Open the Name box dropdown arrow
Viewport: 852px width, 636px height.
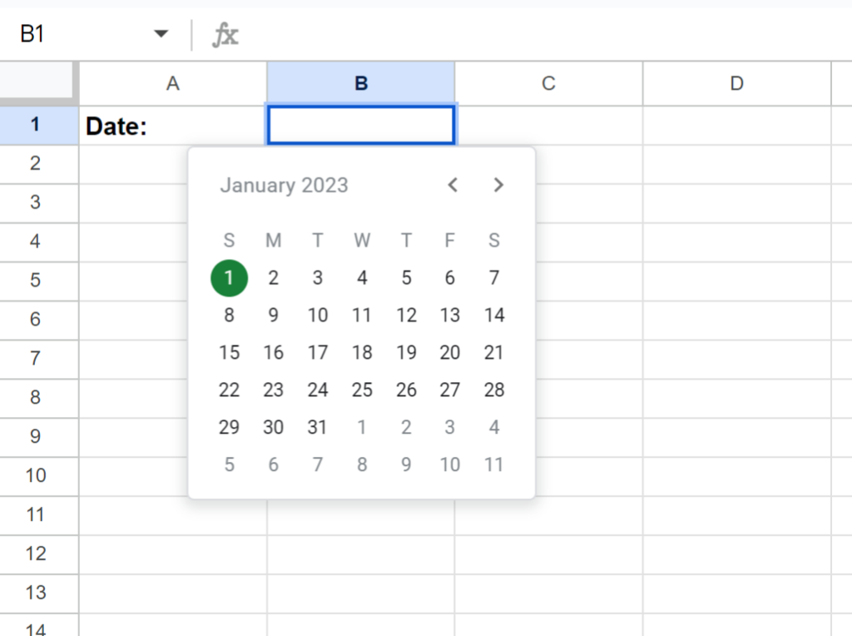(x=161, y=35)
